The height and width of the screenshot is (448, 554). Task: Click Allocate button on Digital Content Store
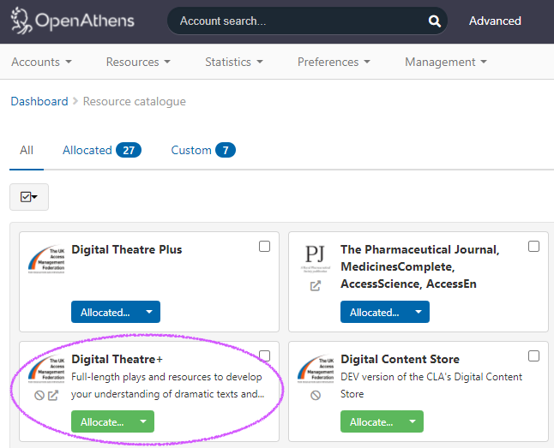[371, 421]
